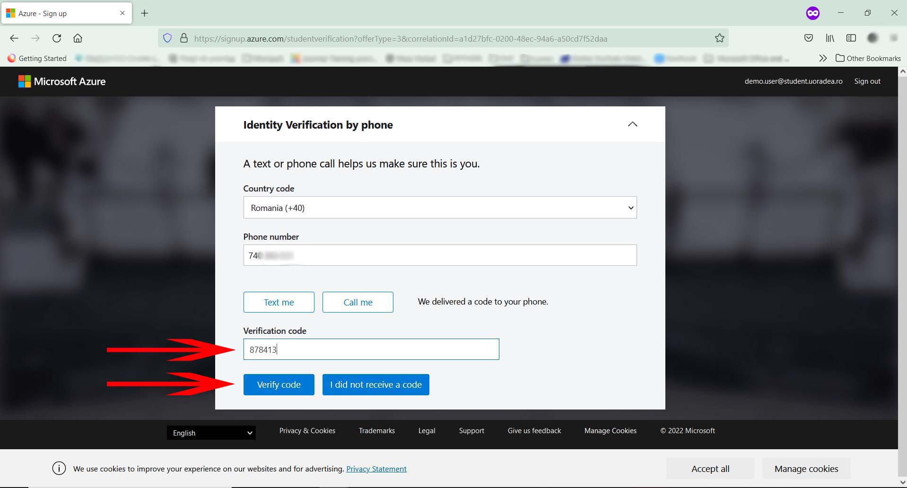Click the address bar URL
This screenshot has width=907, height=488.
(x=401, y=39)
